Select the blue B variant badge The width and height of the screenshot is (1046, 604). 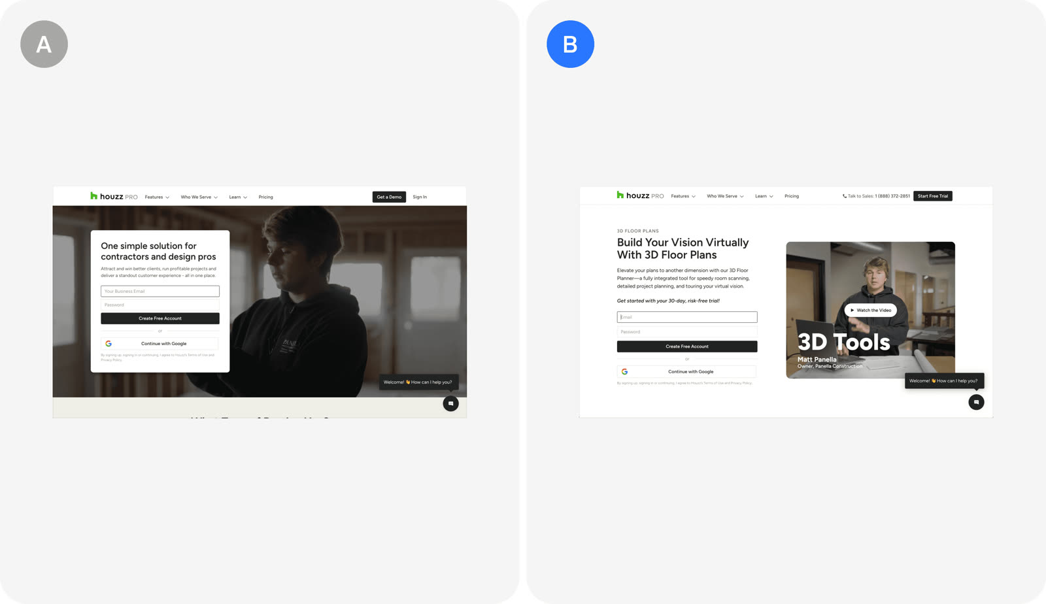tap(570, 44)
